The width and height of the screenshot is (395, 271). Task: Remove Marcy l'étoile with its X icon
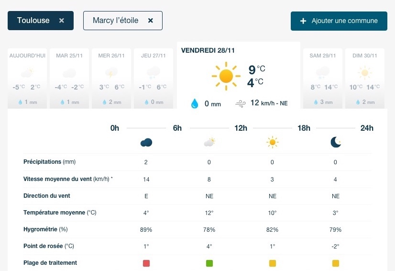pos(150,21)
